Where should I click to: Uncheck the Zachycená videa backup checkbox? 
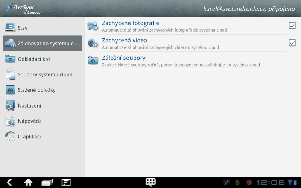[x=292, y=43]
